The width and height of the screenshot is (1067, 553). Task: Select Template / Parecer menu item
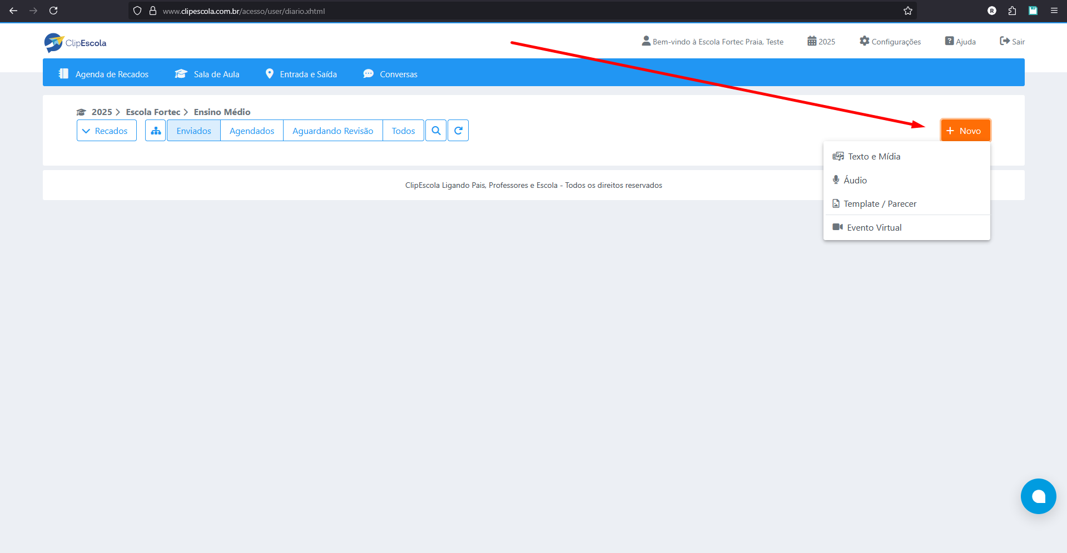click(x=879, y=204)
